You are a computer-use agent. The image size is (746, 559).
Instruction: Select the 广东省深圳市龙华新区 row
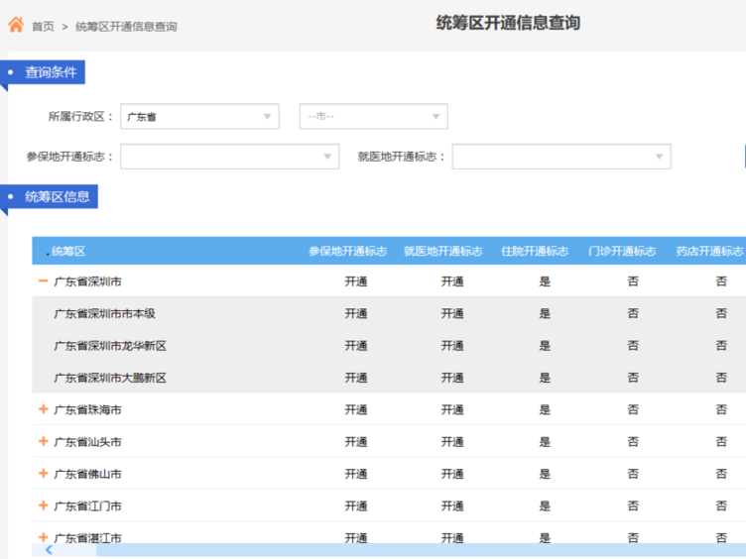coord(110,346)
